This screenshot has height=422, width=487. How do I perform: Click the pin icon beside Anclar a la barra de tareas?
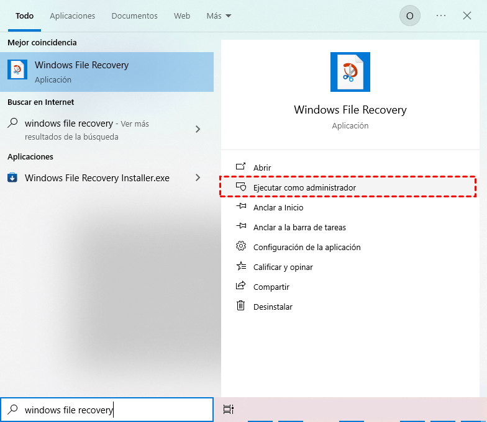tap(241, 227)
